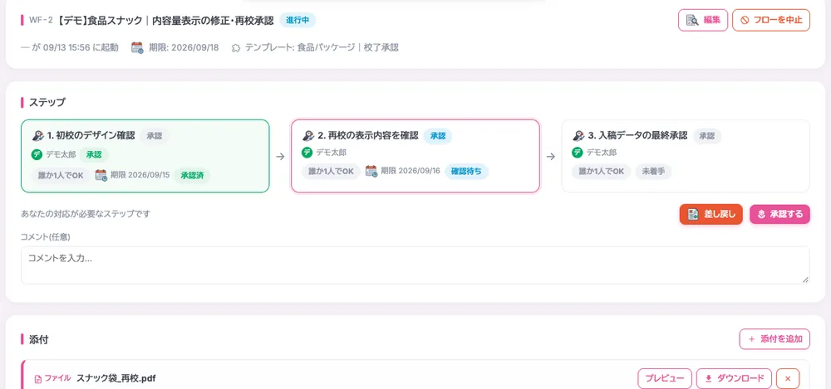The height and width of the screenshot is (389, 831).
Task: Click icon before 1. 初校のデザイン確認
Action: [37, 135]
